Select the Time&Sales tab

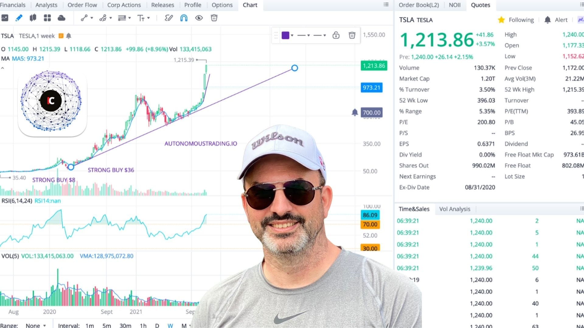414,209
